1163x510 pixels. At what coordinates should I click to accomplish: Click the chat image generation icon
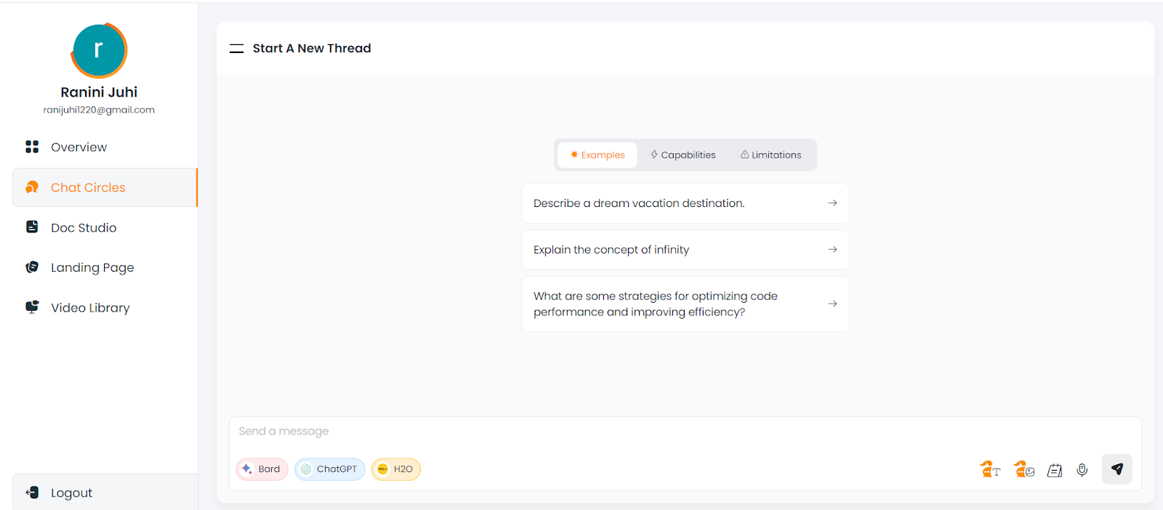coord(1024,470)
